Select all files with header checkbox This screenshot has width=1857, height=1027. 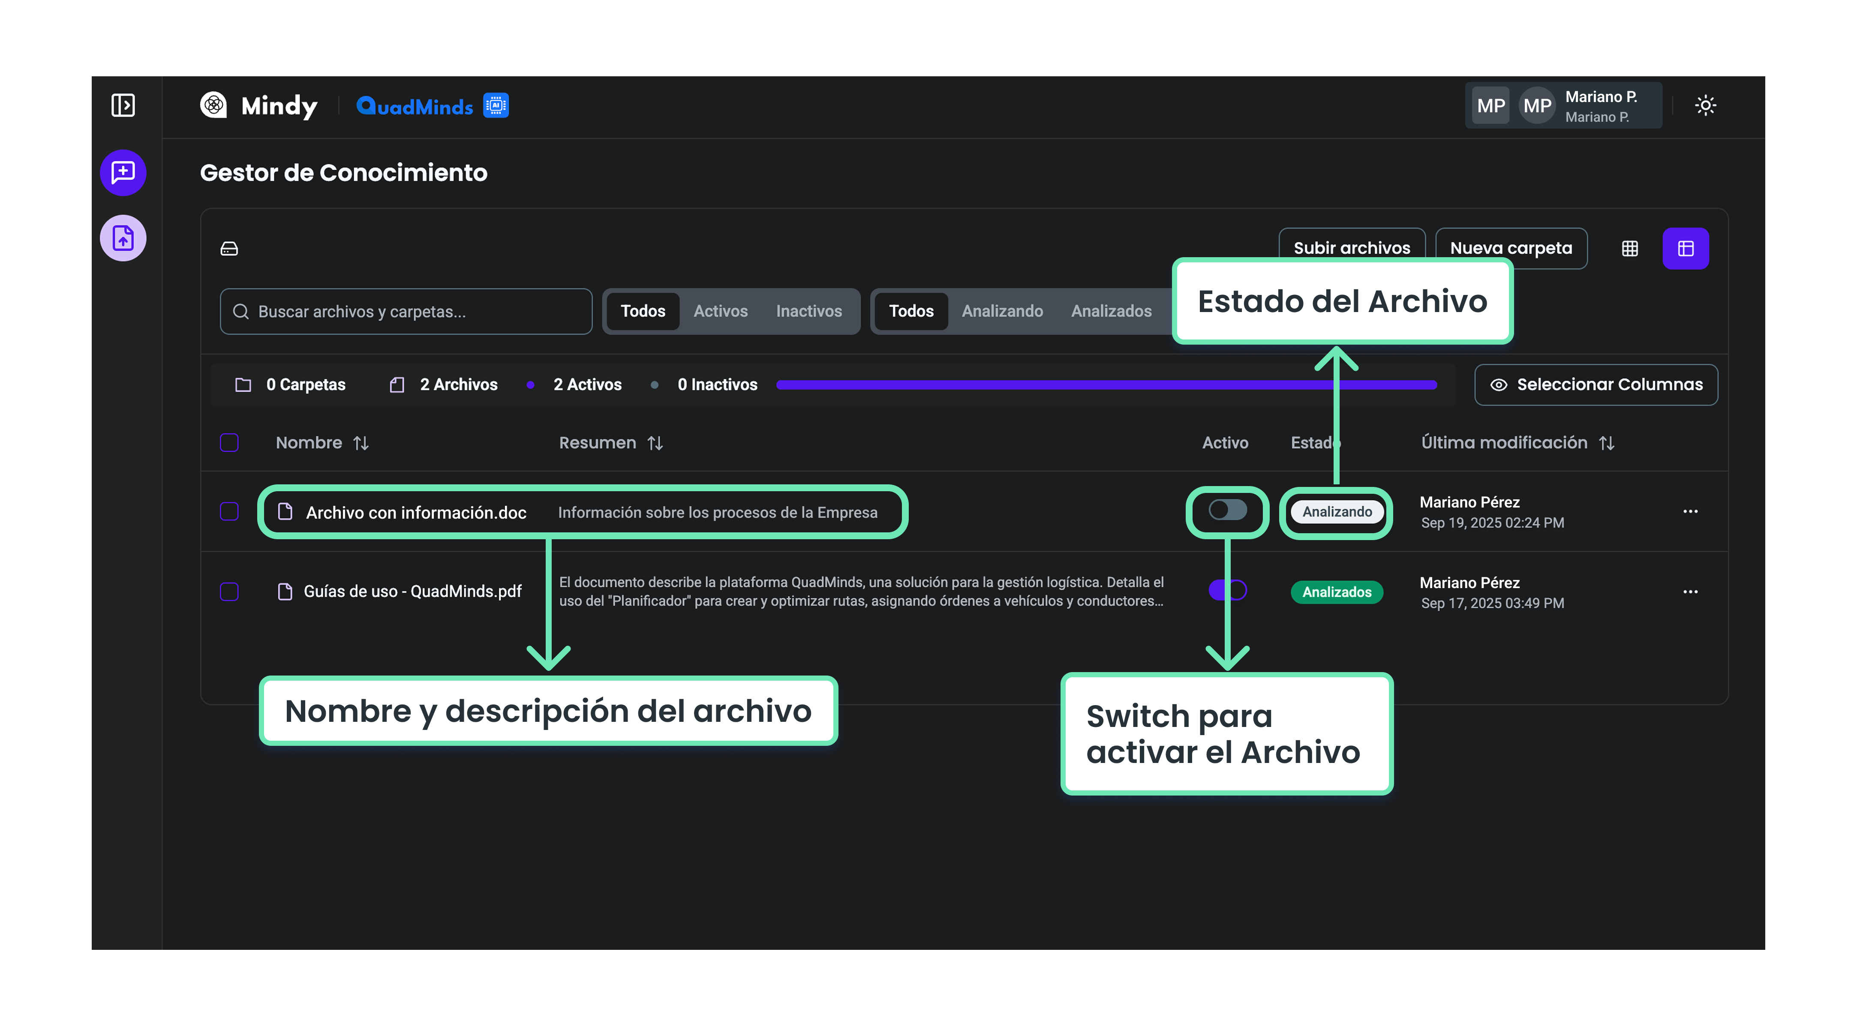(x=229, y=442)
